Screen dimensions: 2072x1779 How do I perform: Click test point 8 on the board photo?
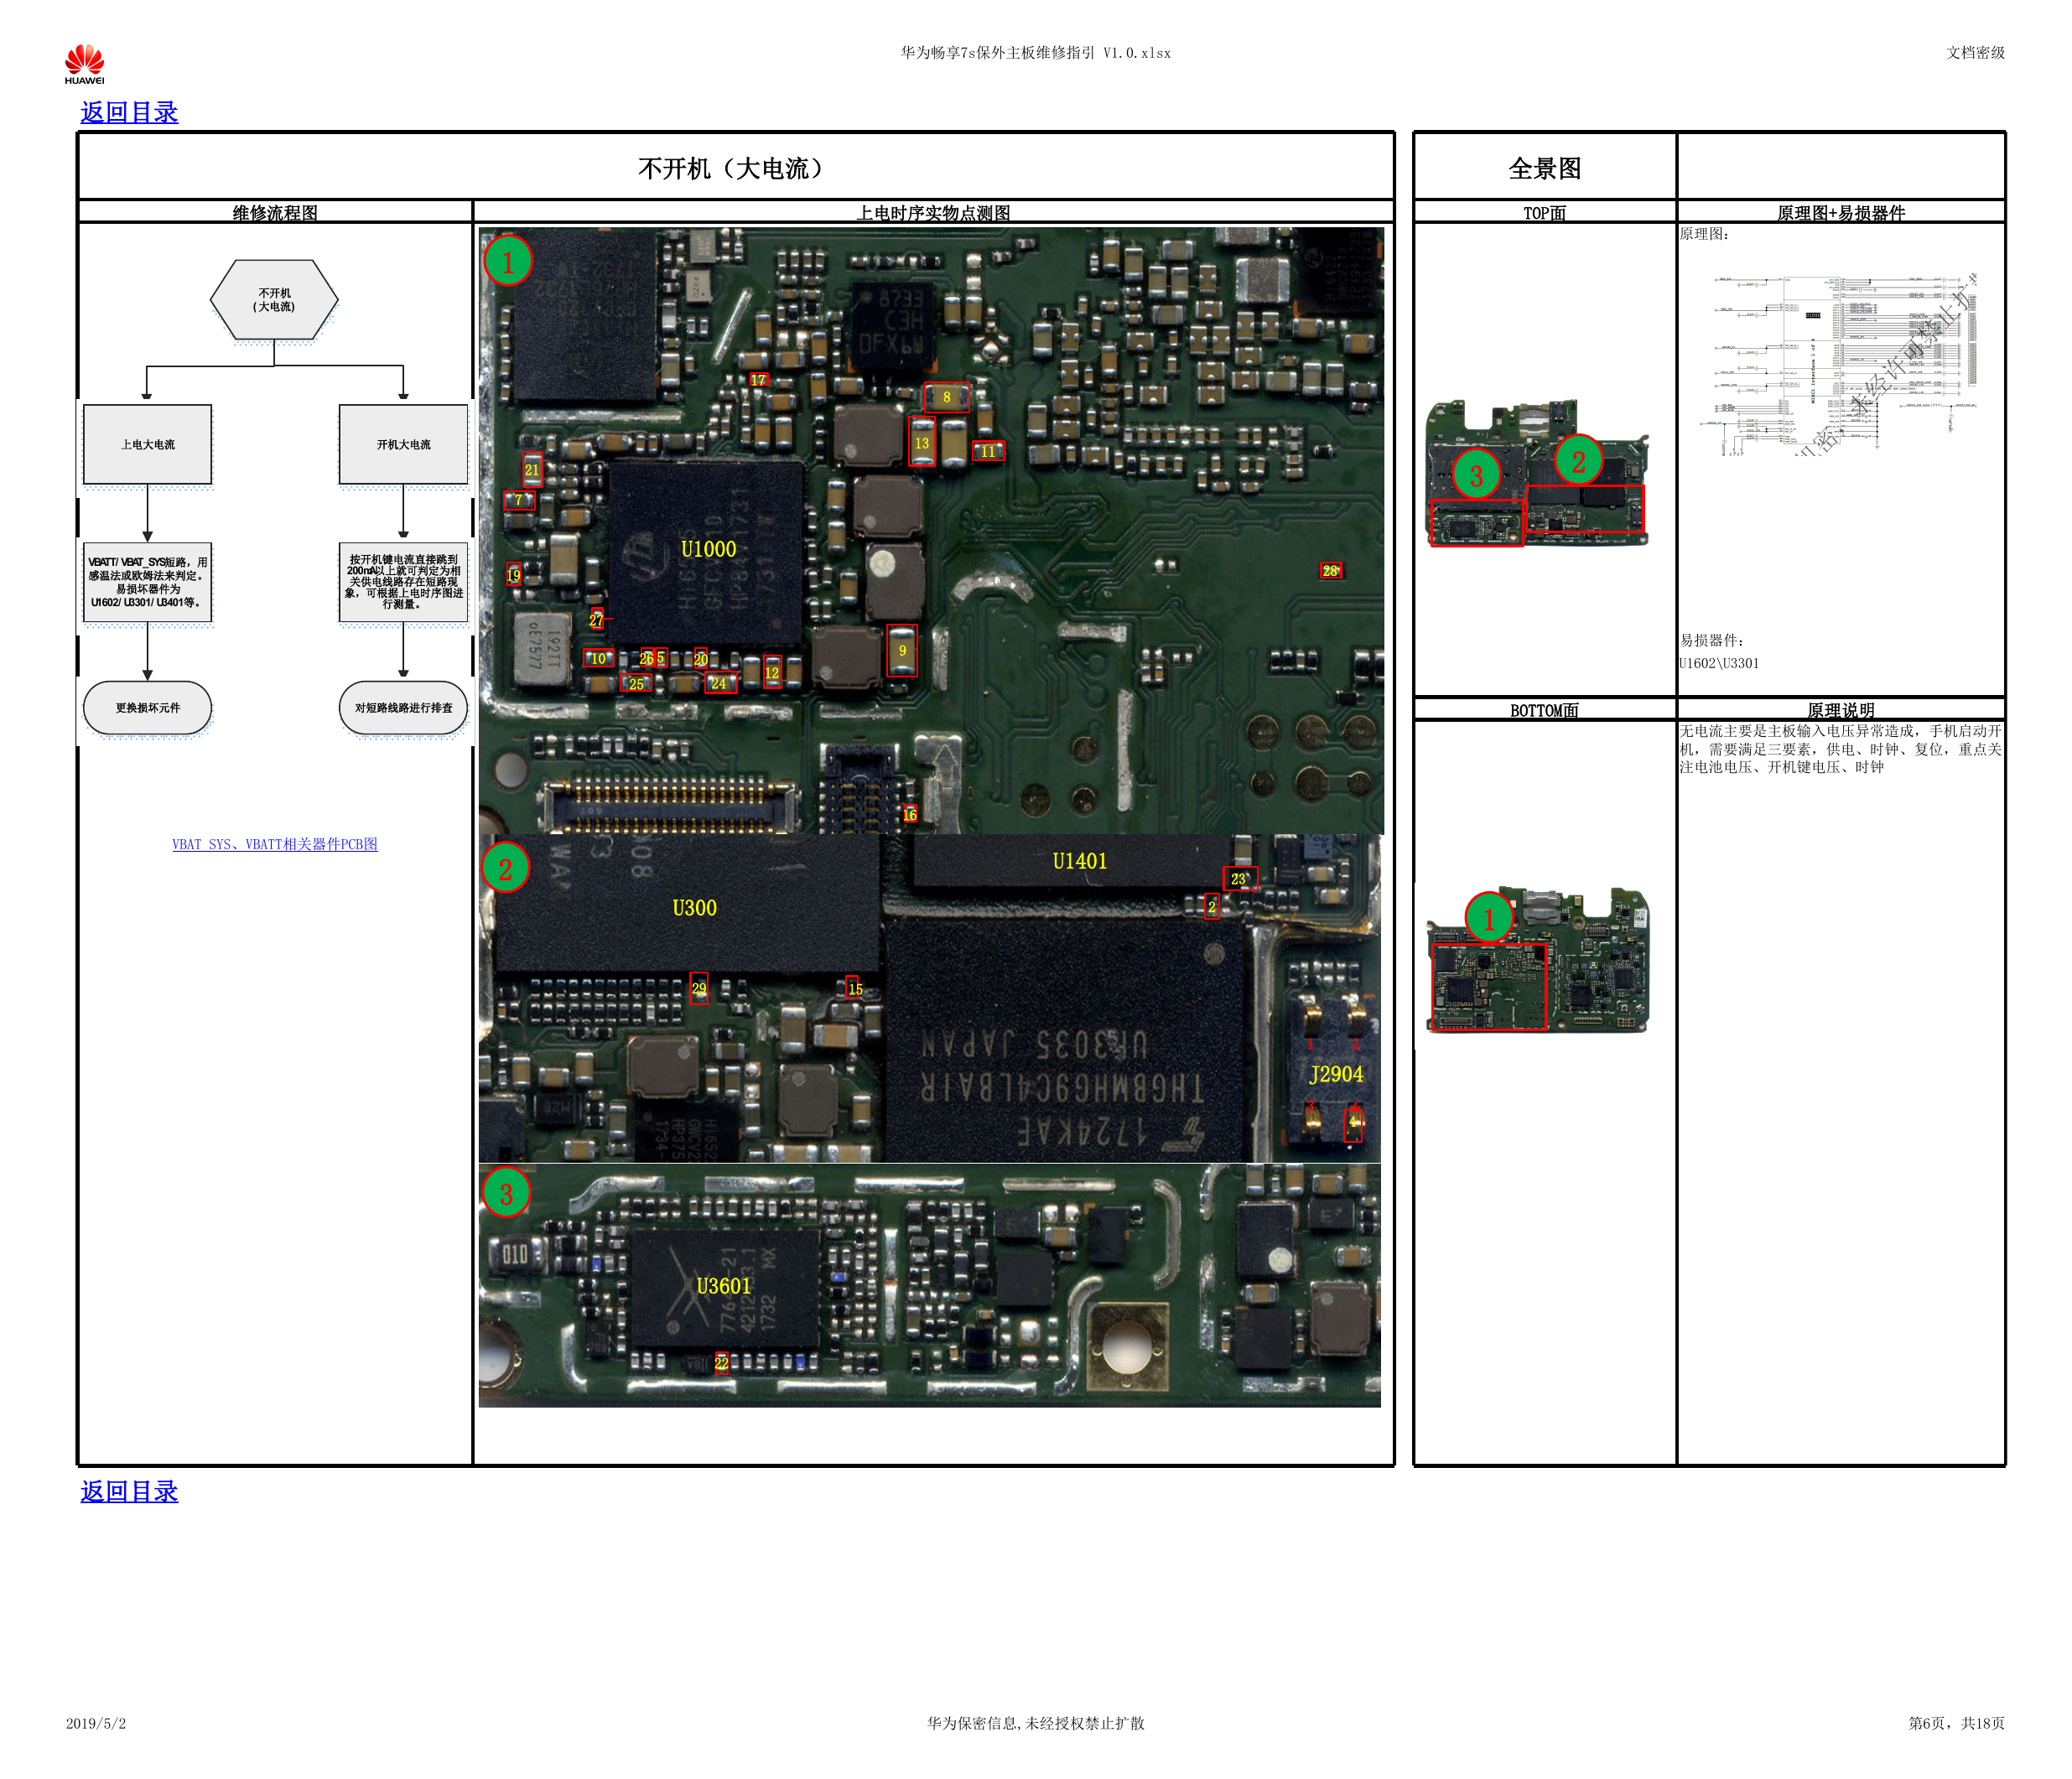946,397
